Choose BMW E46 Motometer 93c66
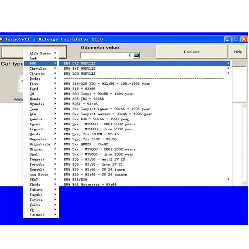Viewport: 249px width, 249px height. pos(90,184)
